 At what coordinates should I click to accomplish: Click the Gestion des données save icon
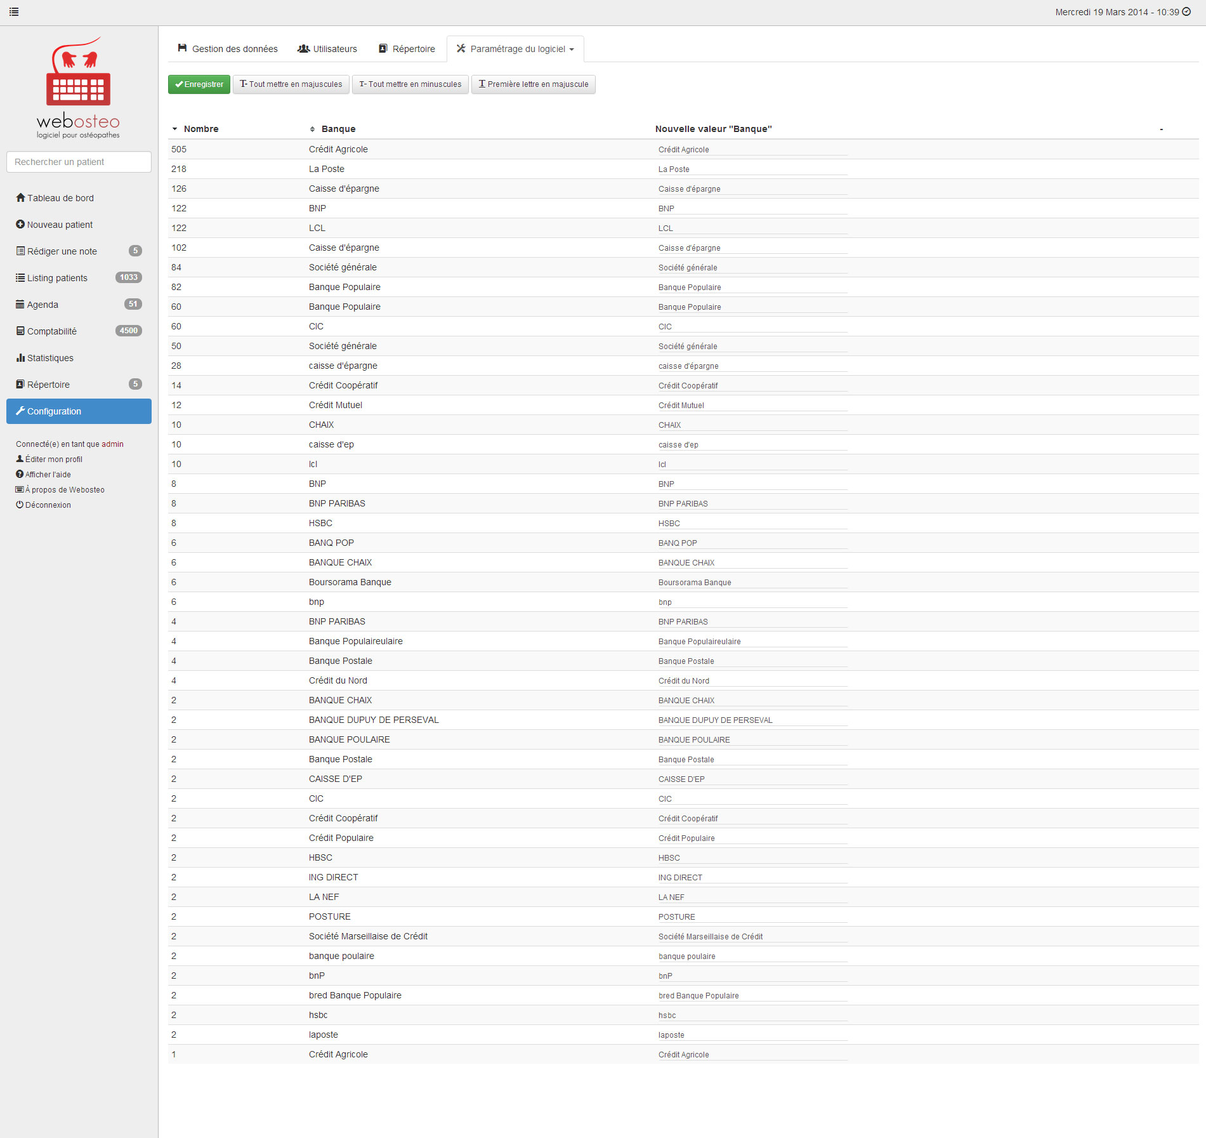[x=183, y=48]
